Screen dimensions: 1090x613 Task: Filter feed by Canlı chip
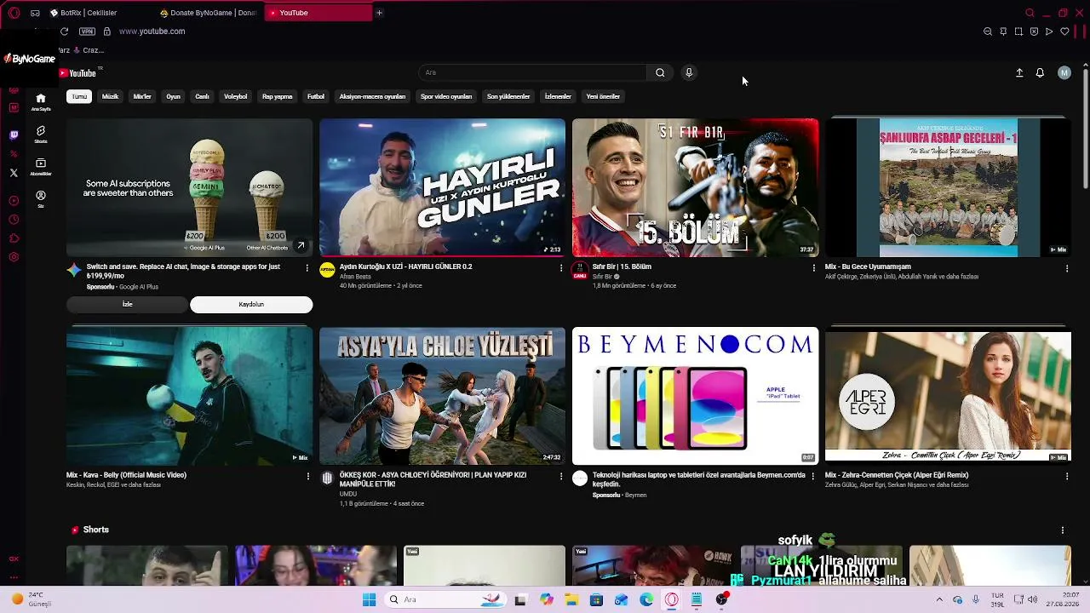click(x=202, y=96)
